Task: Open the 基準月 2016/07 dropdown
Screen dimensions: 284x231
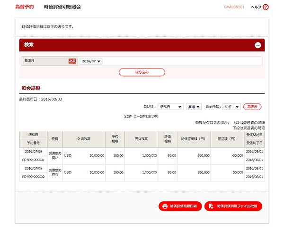Action: click(x=91, y=61)
